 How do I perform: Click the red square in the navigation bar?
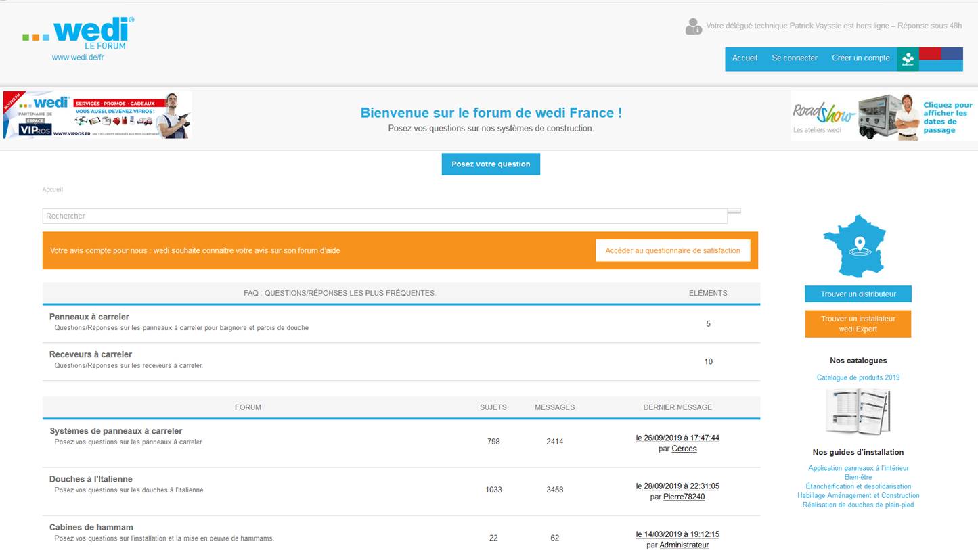pyautogui.click(x=930, y=53)
